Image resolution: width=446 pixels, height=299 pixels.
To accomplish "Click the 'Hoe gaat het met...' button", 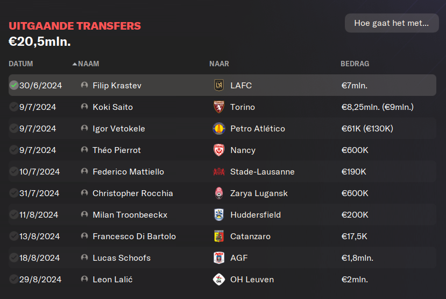I will click(392, 23).
